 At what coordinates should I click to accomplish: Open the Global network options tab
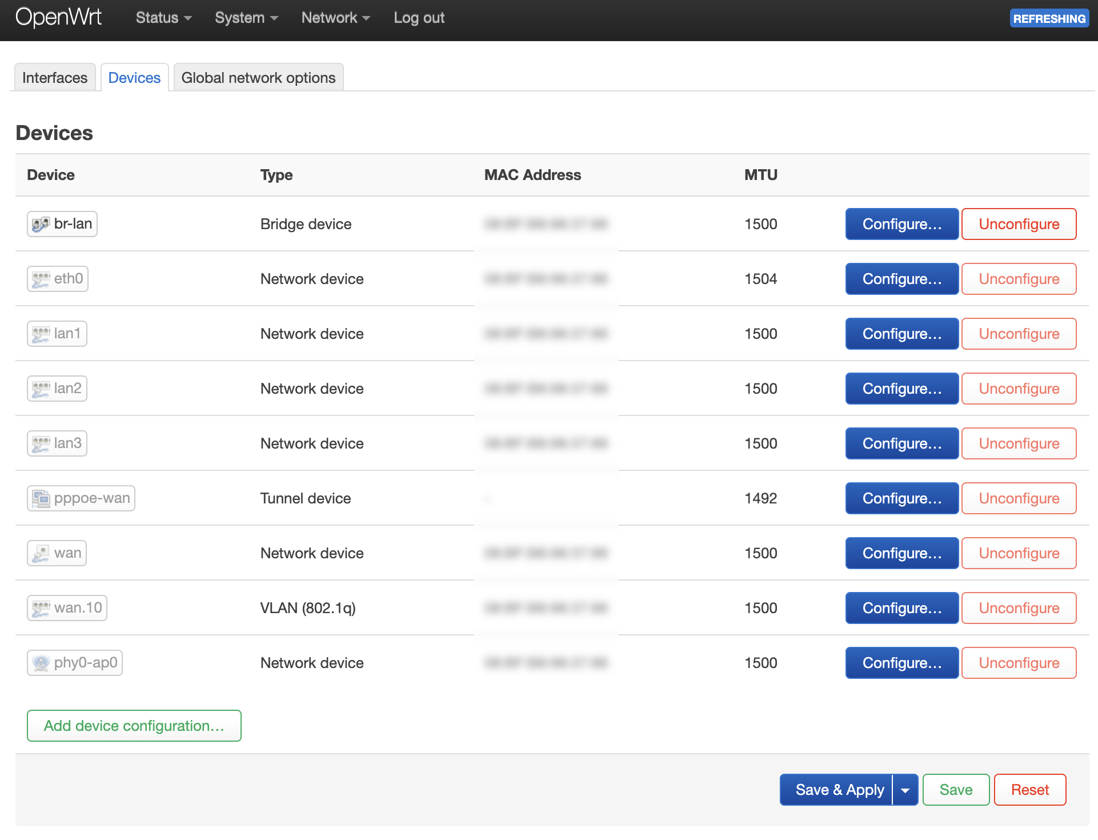258,78
